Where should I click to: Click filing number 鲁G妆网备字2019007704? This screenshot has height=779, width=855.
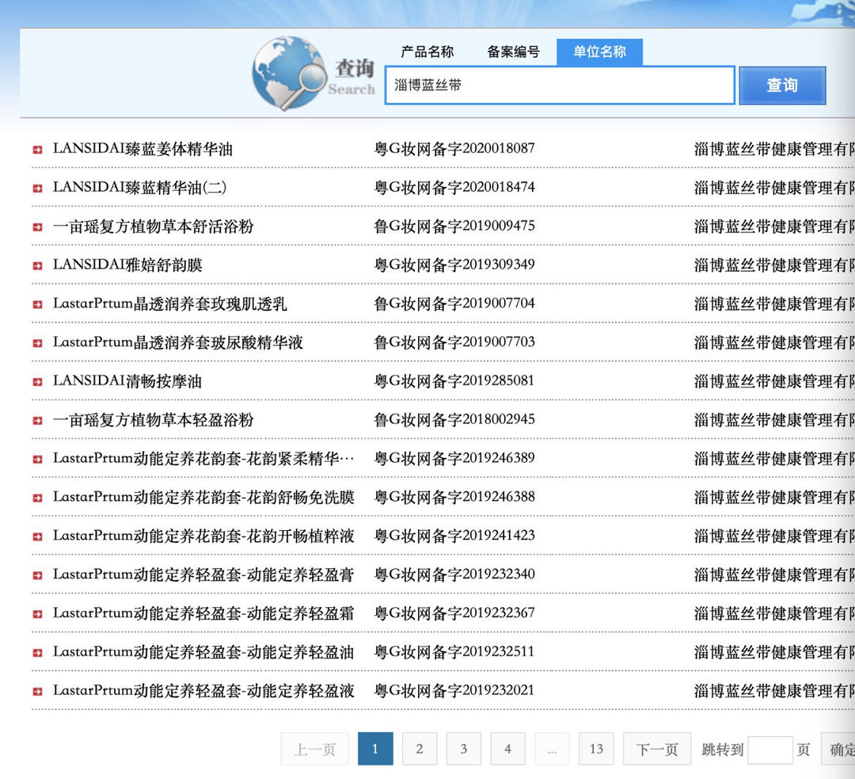(x=454, y=304)
